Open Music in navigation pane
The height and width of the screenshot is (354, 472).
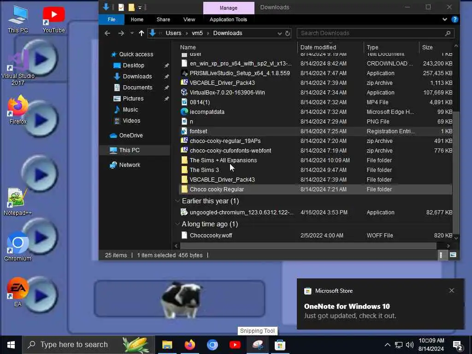click(x=130, y=110)
